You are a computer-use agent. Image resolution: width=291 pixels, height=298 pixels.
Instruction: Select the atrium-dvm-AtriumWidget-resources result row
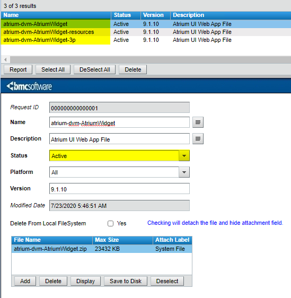(x=146, y=32)
